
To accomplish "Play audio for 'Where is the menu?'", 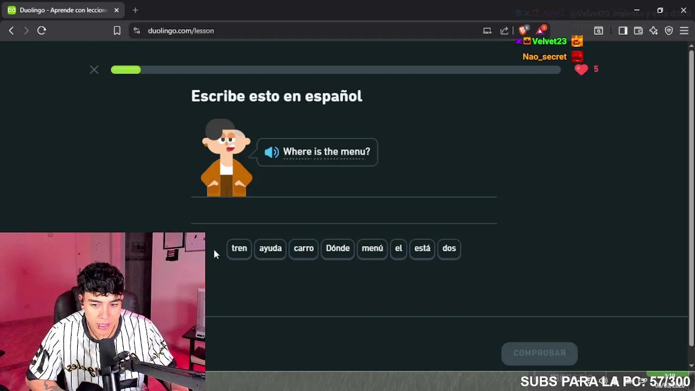I will (271, 152).
